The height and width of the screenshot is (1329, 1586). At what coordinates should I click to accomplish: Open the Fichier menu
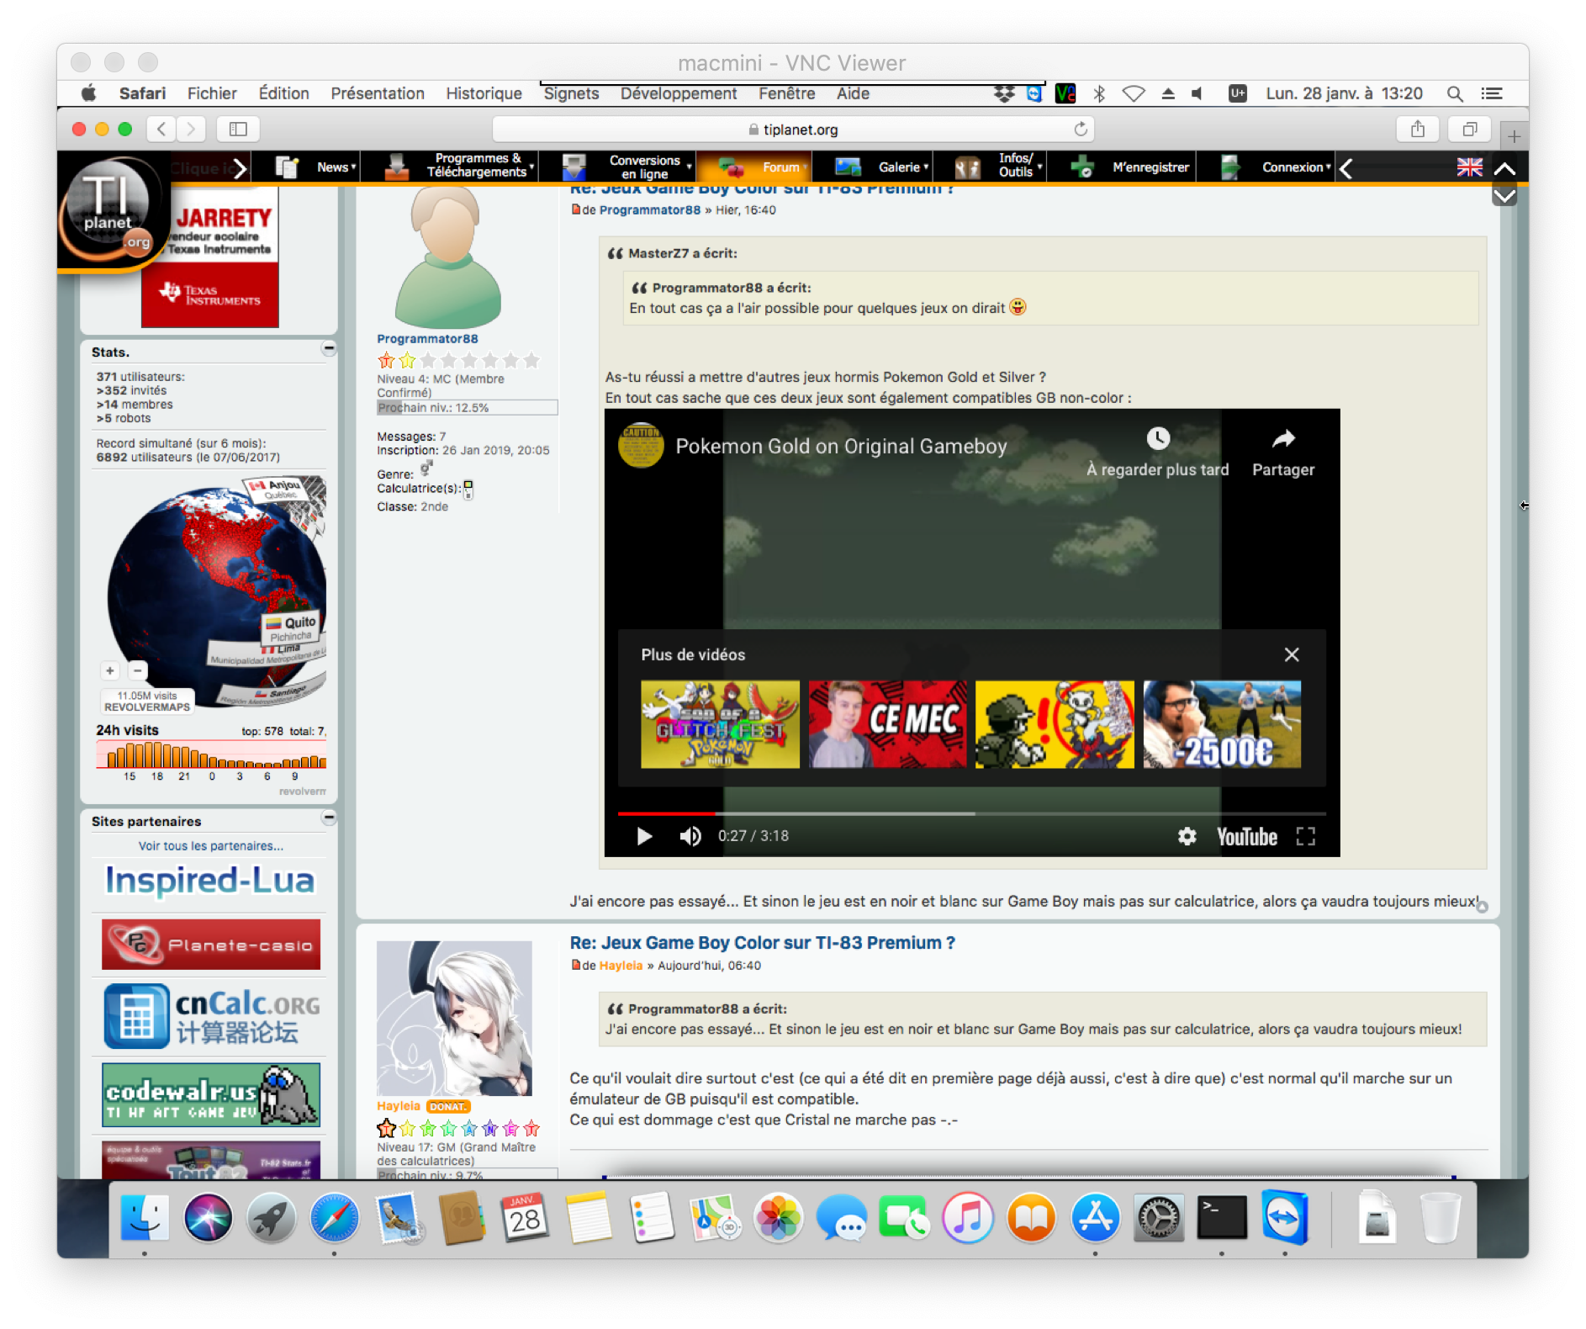212,93
